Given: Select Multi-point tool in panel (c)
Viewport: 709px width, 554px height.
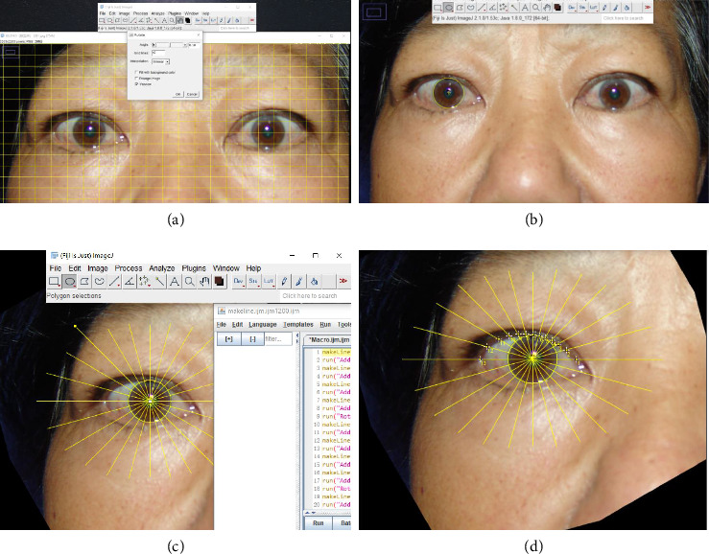Looking at the screenshot, I should pos(144,282).
